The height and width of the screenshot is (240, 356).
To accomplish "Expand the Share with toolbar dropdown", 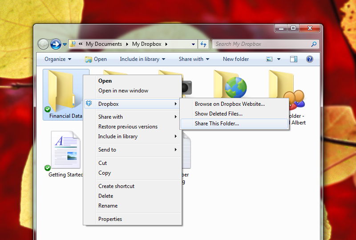I will point(194,59).
